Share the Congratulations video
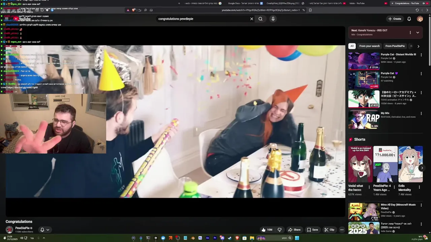This screenshot has width=431, height=242. point(294,230)
